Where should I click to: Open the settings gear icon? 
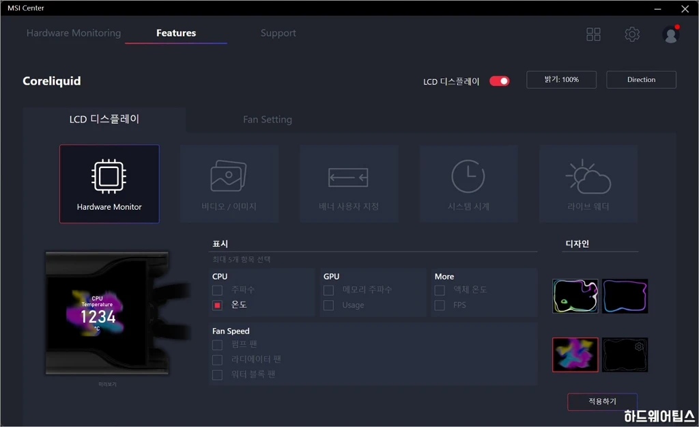click(x=632, y=34)
